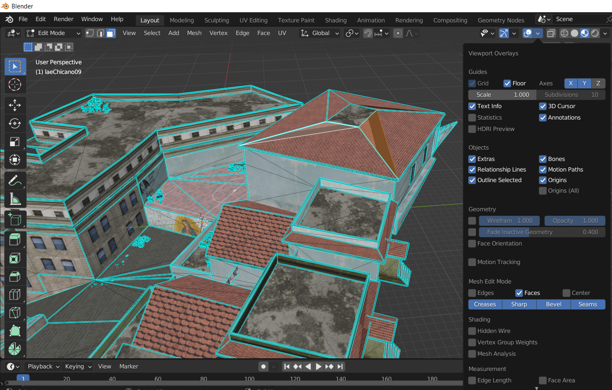Pick the Annotate pencil tool
612x390 pixels.
coord(15,180)
